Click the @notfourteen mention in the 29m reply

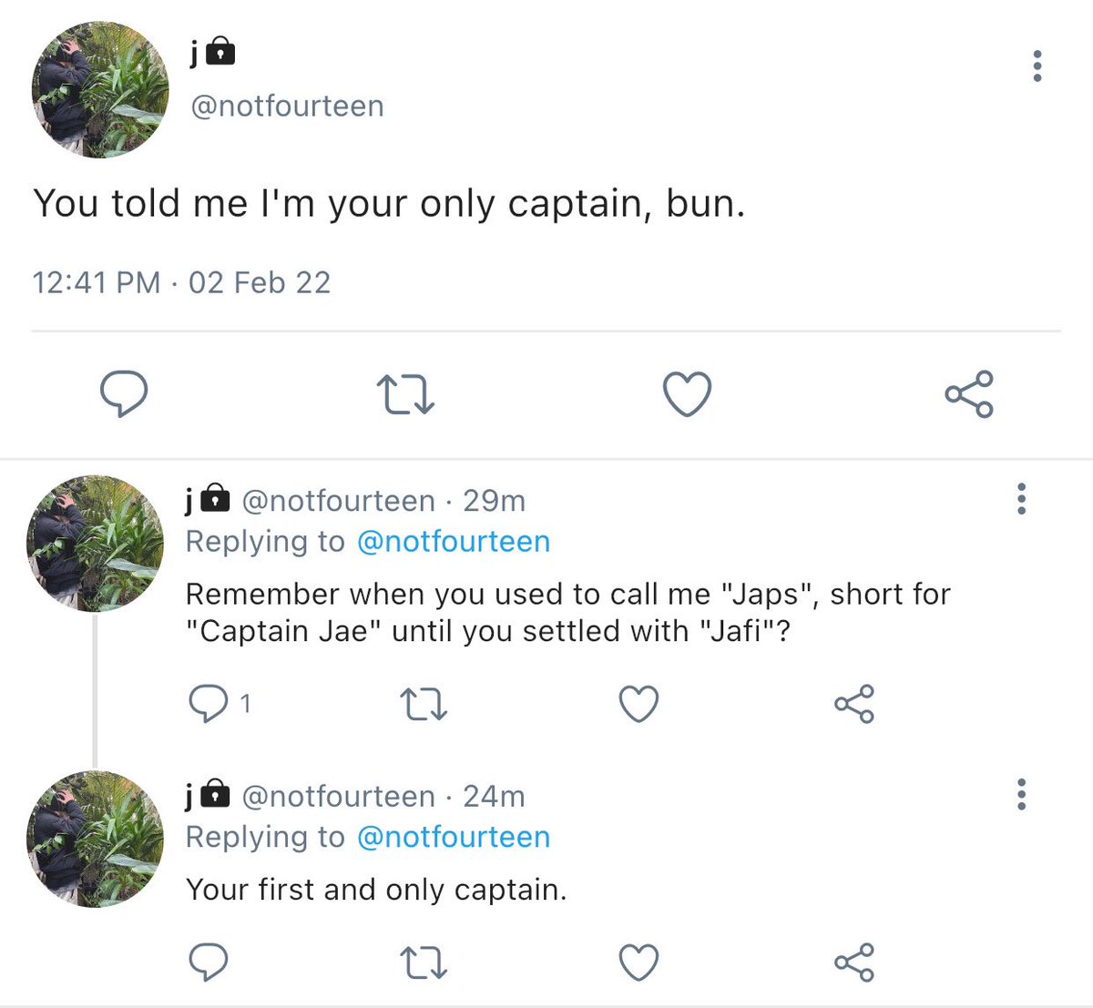[x=454, y=542]
